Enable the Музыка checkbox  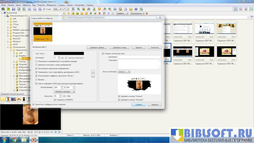click(x=37, y=80)
